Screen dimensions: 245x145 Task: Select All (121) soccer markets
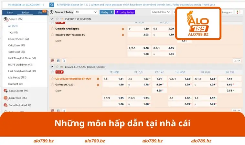coord(13,26)
